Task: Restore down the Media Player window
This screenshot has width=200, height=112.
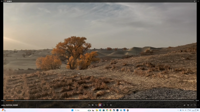Action: pyautogui.click(x=194, y=1)
